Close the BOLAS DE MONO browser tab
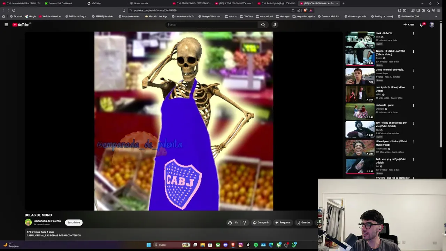Image resolution: width=446 pixels, height=251 pixels. pos(337,3)
